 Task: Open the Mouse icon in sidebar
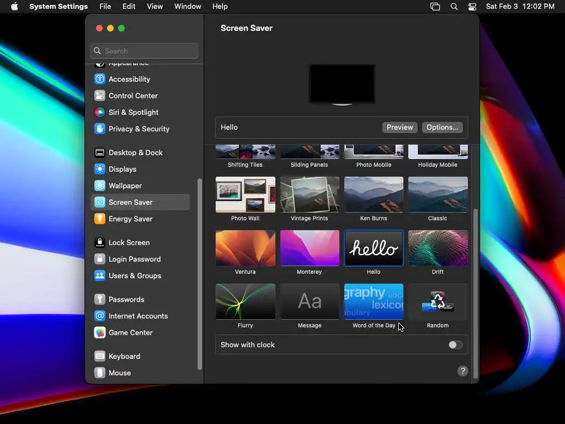(x=100, y=373)
